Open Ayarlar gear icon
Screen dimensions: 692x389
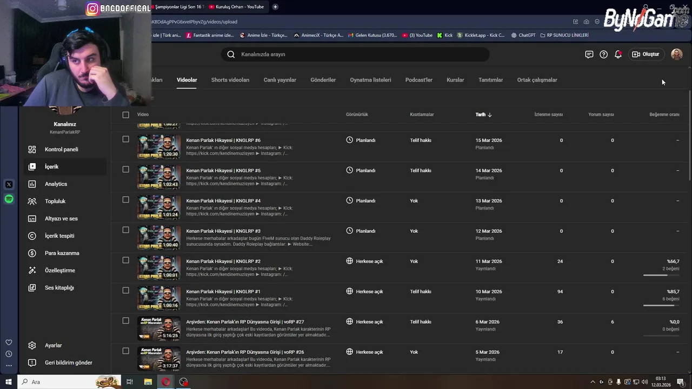(32, 345)
